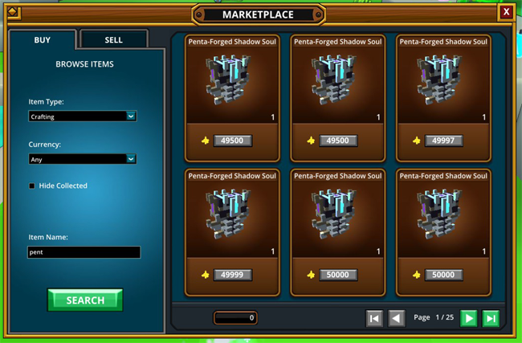Expand the Currency dropdown arrow
Viewport: 522px width, 343px height.
(x=131, y=159)
